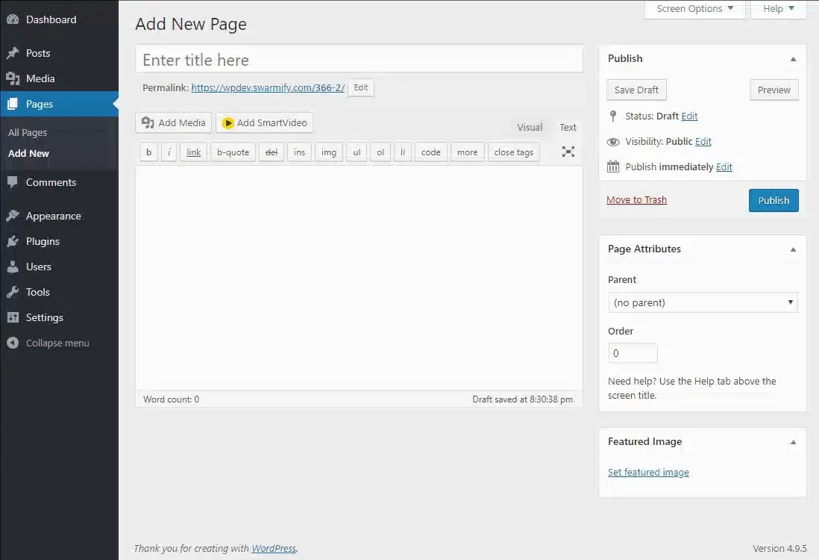The width and height of the screenshot is (819, 560).
Task: Click the Add Media button
Action: coord(173,122)
